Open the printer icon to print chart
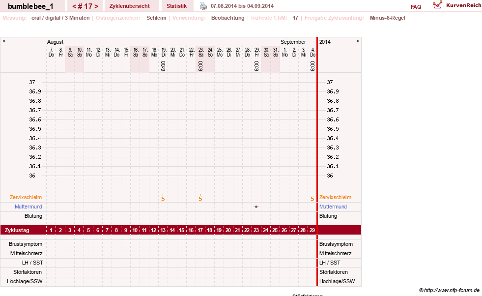The width and height of the screenshot is (482, 296). point(203,6)
